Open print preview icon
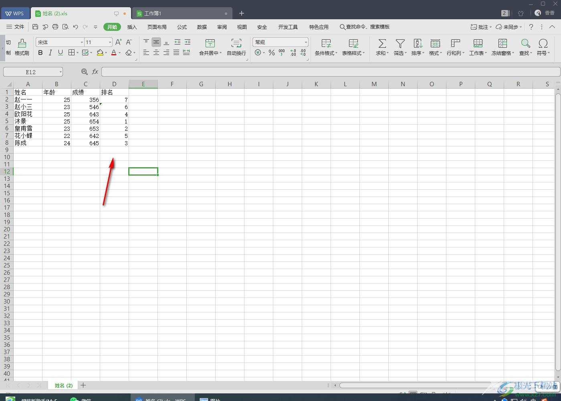 point(65,27)
